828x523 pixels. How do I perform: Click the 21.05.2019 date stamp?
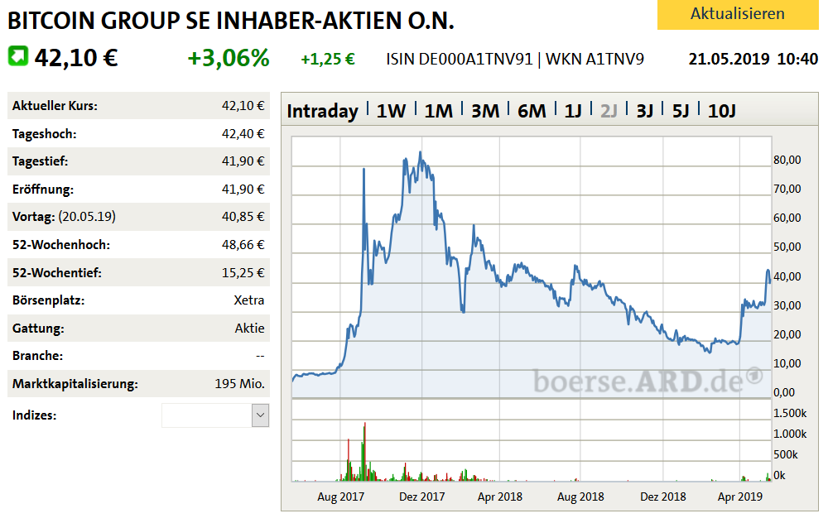click(x=729, y=59)
